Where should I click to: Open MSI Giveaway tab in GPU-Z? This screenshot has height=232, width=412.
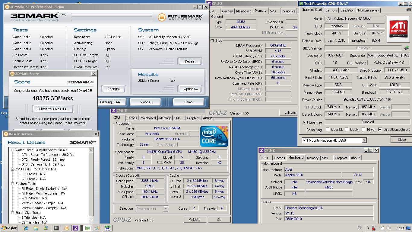point(368,10)
